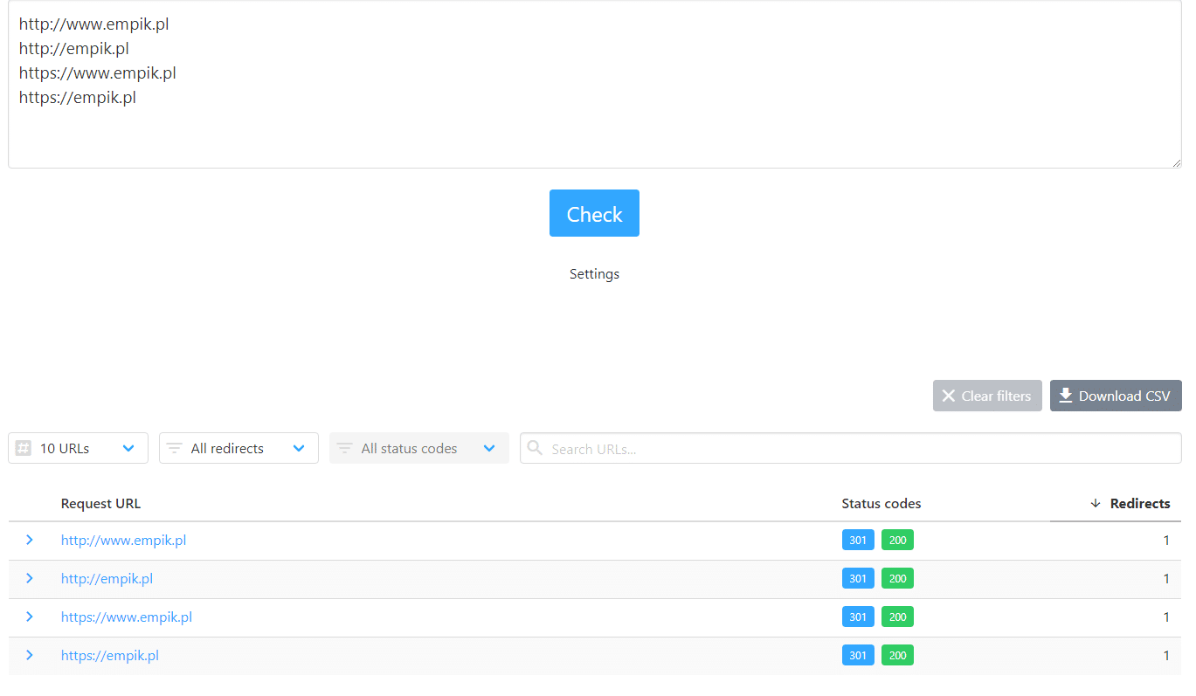Expand the http://www.empik.pl result row

coord(30,541)
